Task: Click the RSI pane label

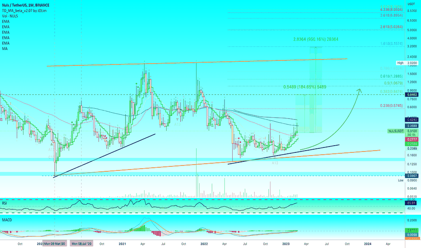Action: (x=5, y=203)
